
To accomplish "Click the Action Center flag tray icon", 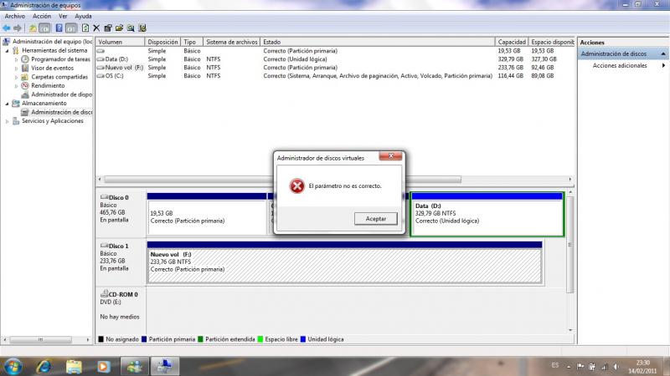I will 580,366.
